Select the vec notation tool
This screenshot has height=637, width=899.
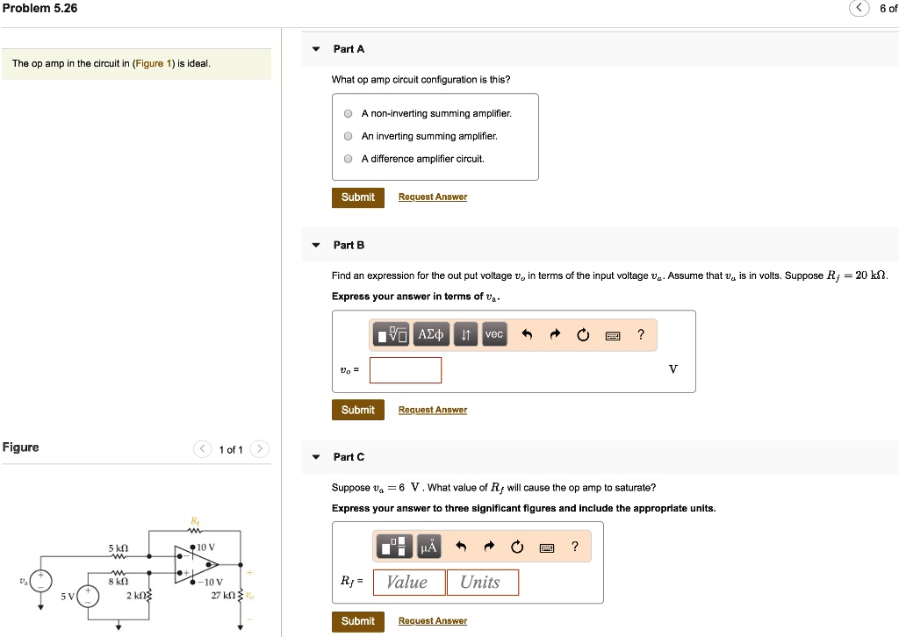pos(493,334)
